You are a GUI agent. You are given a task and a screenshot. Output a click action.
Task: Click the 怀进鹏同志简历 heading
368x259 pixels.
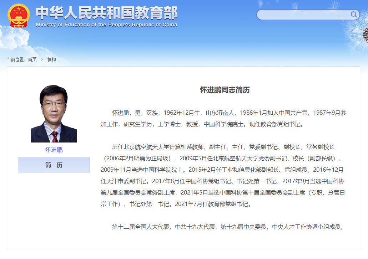click(x=225, y=90)
